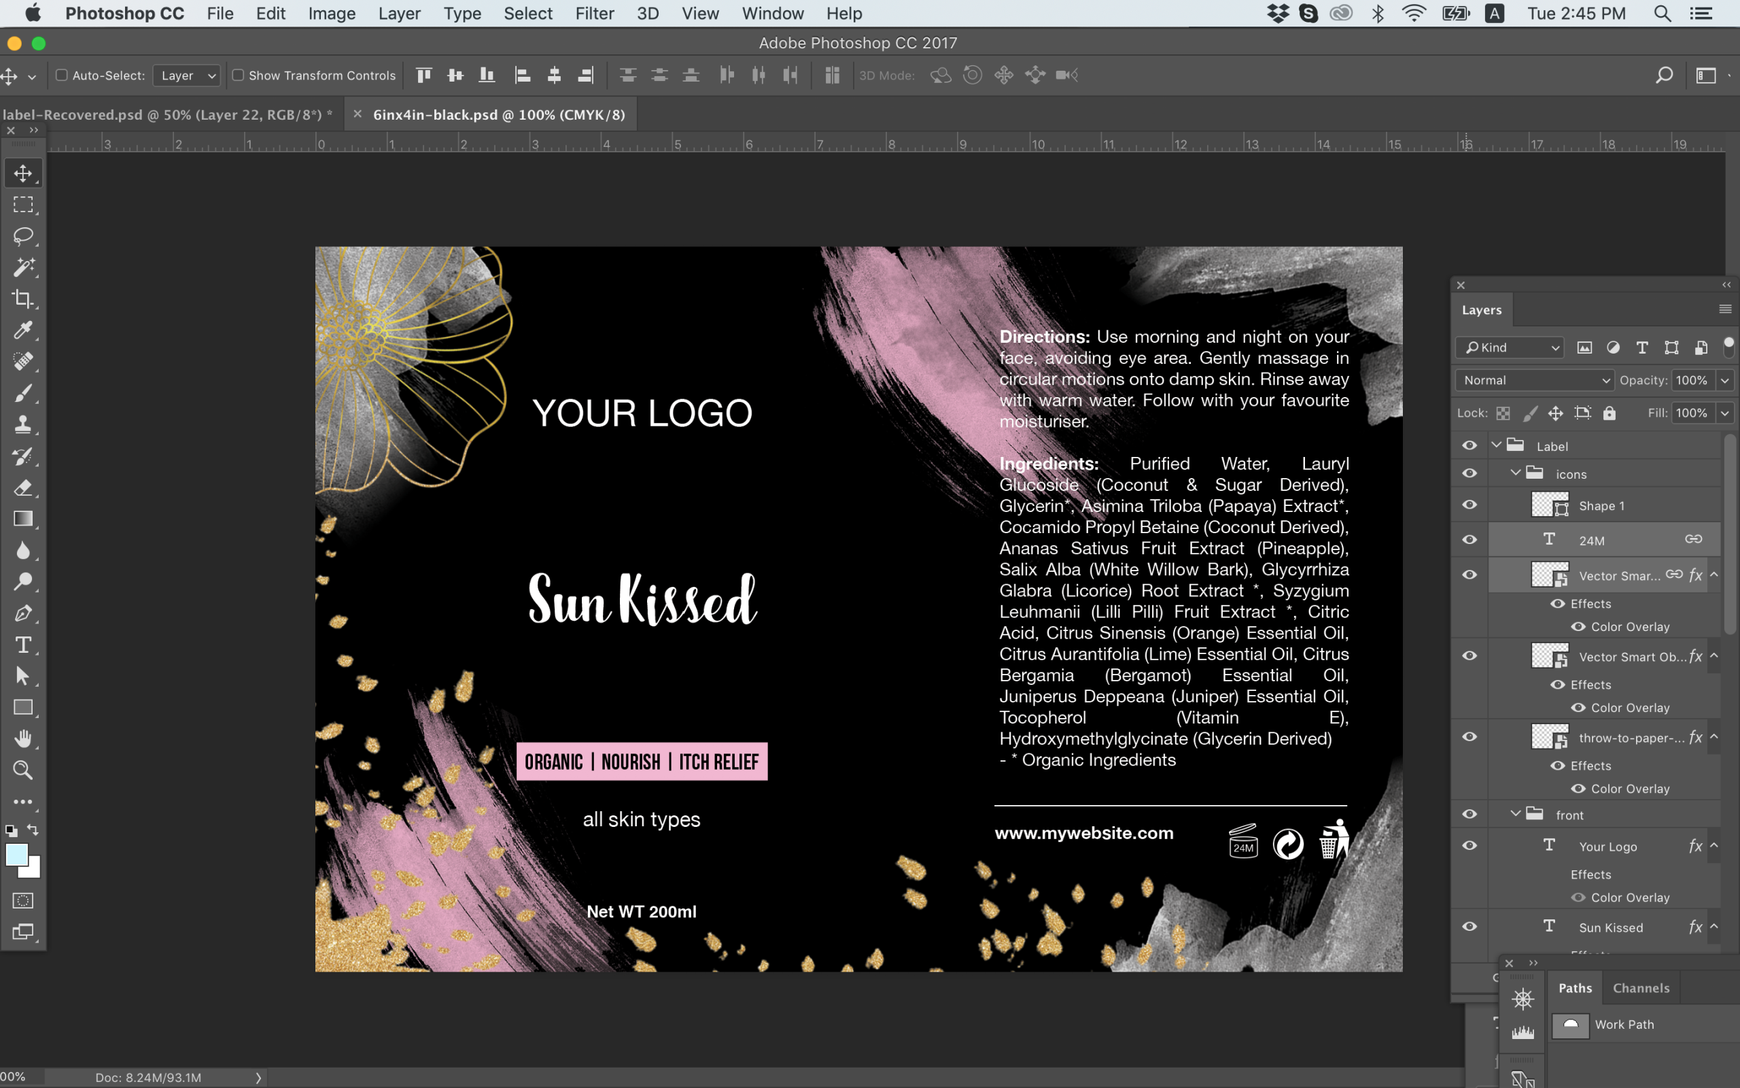Select the Work Path entry
The height and width of the screenshot is (1088, 1740).
[1624, 1025]
